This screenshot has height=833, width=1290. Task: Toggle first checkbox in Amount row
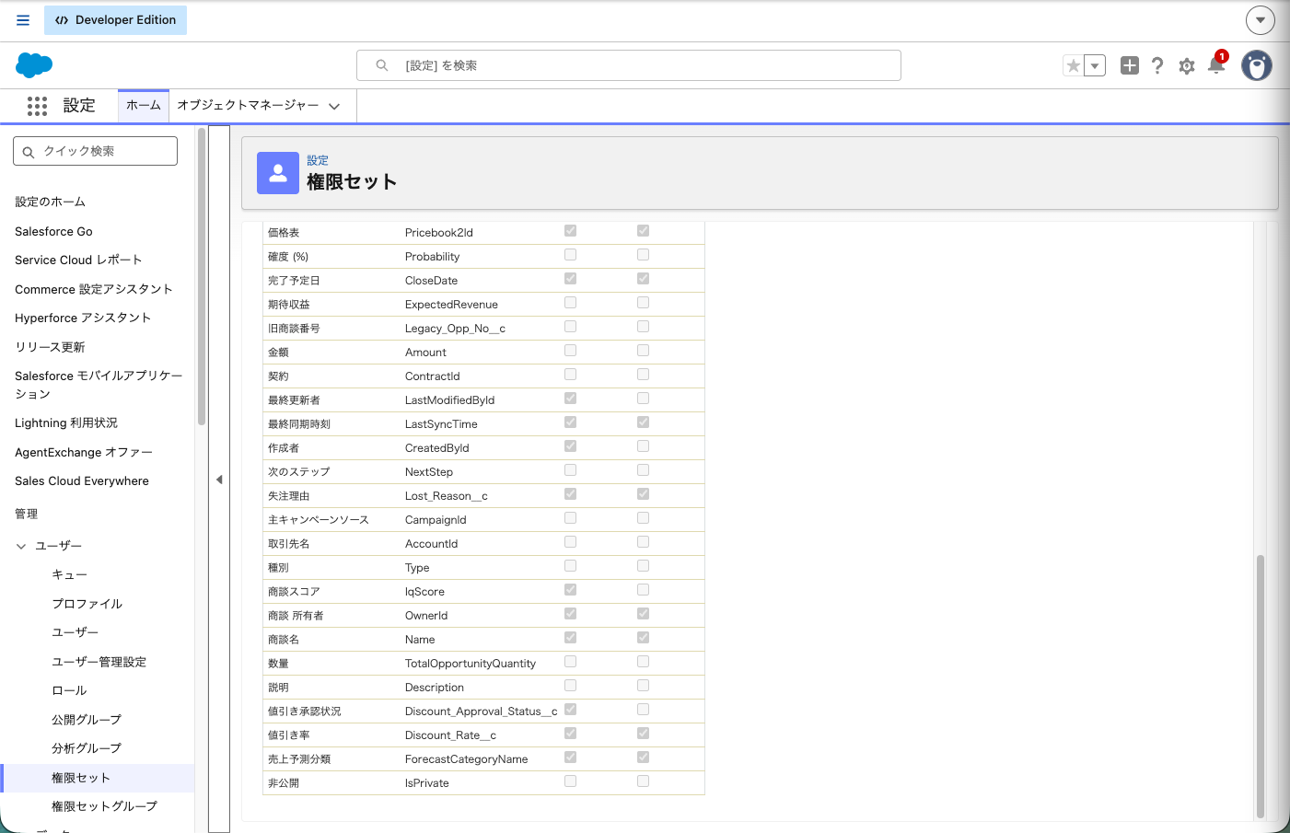571,351
